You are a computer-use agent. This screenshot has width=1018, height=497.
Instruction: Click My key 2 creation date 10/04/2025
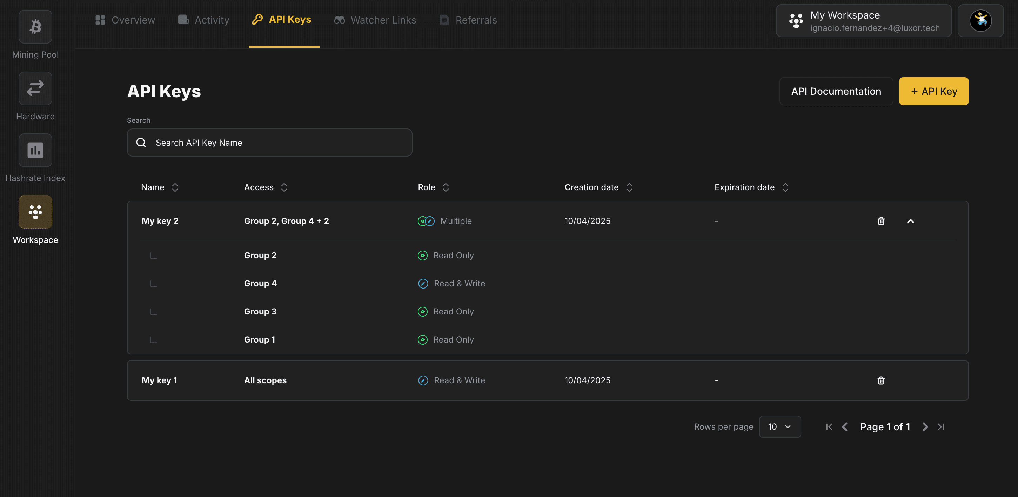(587, 221)
